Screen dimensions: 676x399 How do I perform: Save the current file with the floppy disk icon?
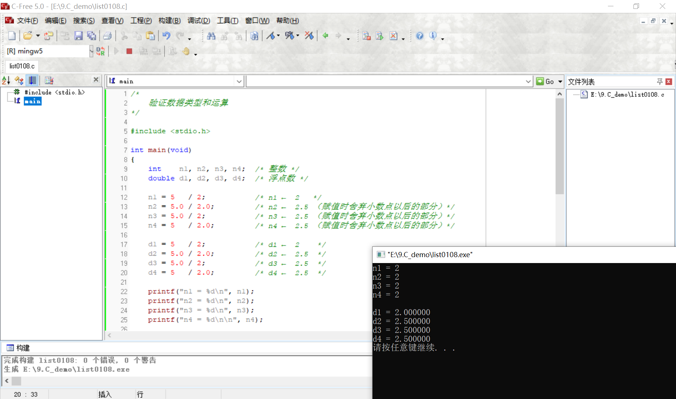click(78, 35)
